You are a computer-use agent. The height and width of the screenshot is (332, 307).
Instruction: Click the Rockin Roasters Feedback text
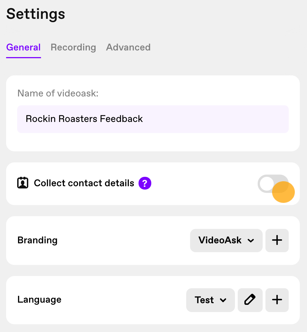click(84, 119)
